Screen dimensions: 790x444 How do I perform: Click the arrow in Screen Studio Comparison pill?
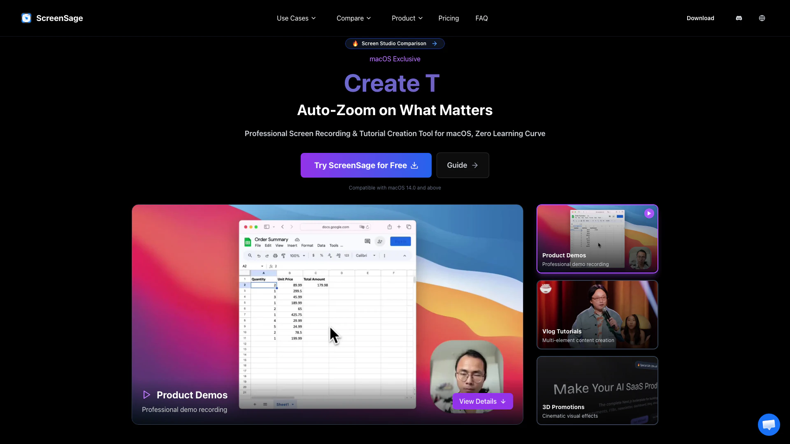click(x=434, y=44)
